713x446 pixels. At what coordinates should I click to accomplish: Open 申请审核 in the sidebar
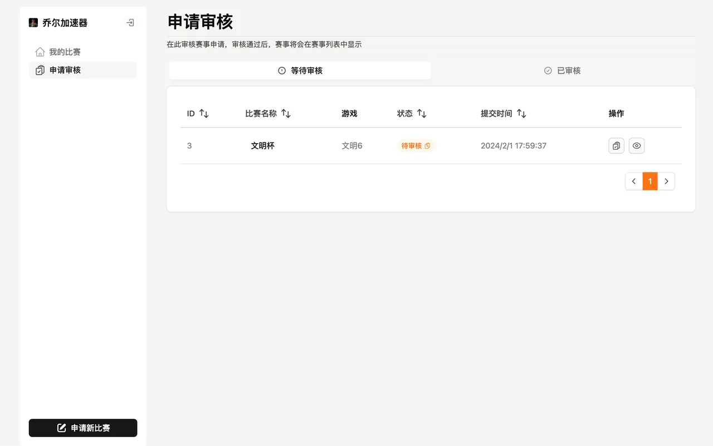[x=82, y=70]
